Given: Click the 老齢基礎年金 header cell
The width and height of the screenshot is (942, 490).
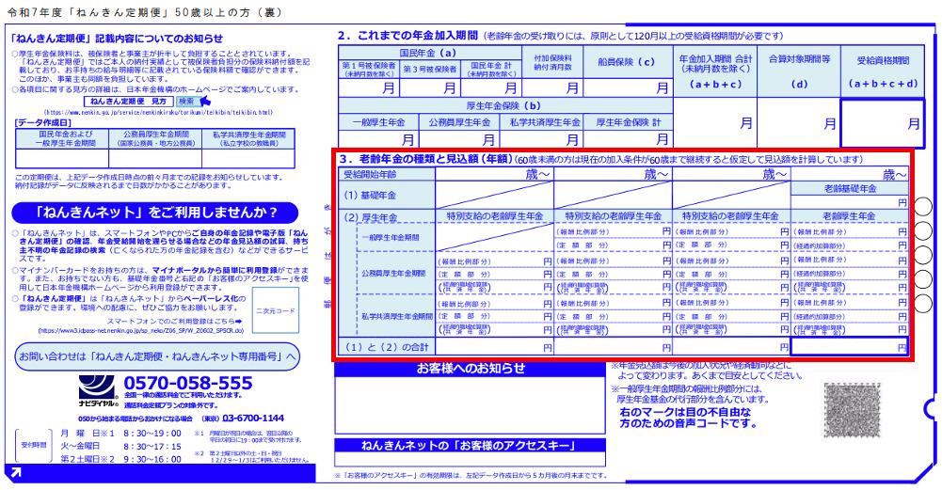Looking at the screenshot, I should coord(852,188).
